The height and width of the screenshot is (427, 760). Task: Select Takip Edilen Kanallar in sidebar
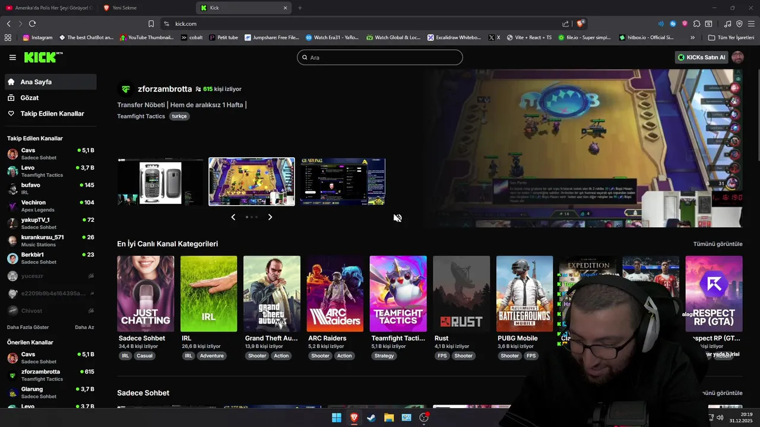pyautogui.click(x=50, y=113)
